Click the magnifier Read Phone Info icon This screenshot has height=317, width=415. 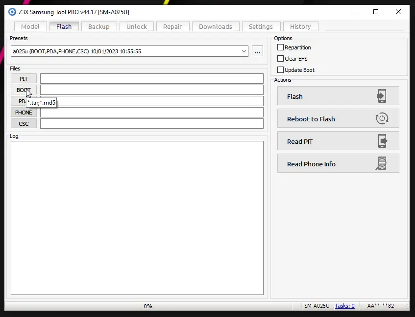[382, 163]
